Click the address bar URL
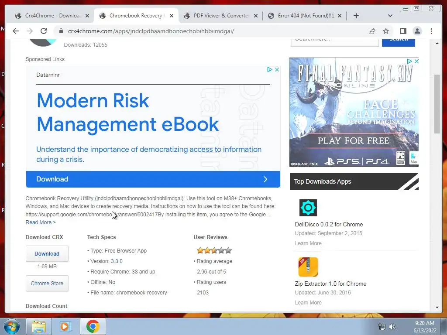This screenshot has height=335, width=447. (151, 31)
